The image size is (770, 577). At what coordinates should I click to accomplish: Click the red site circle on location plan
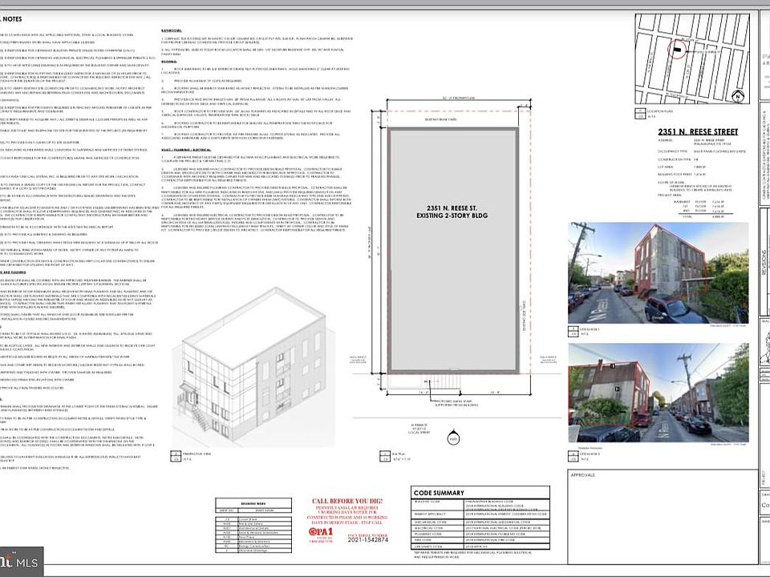(x=677, y=49)
